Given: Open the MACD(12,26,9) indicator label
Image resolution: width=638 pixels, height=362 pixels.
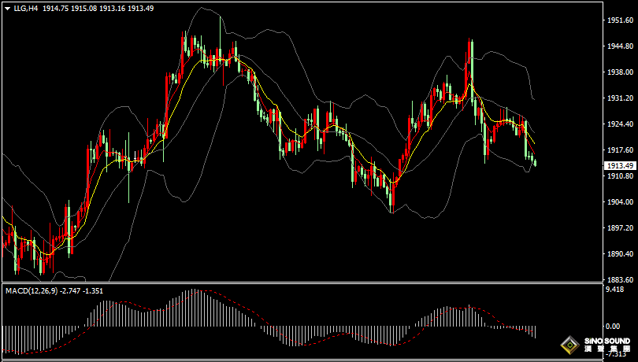Looking at the screenshot, I should [x=30, y=291].
